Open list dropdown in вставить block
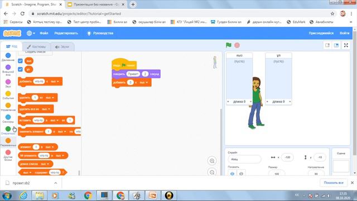The width and height of the screenshot is (357, 201). pyautogui.click(x=55, y=120)
